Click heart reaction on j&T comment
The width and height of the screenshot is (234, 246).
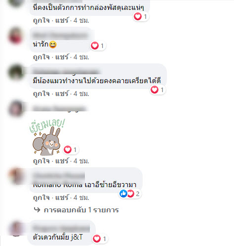pyautogui.click(x=97, y=239)
